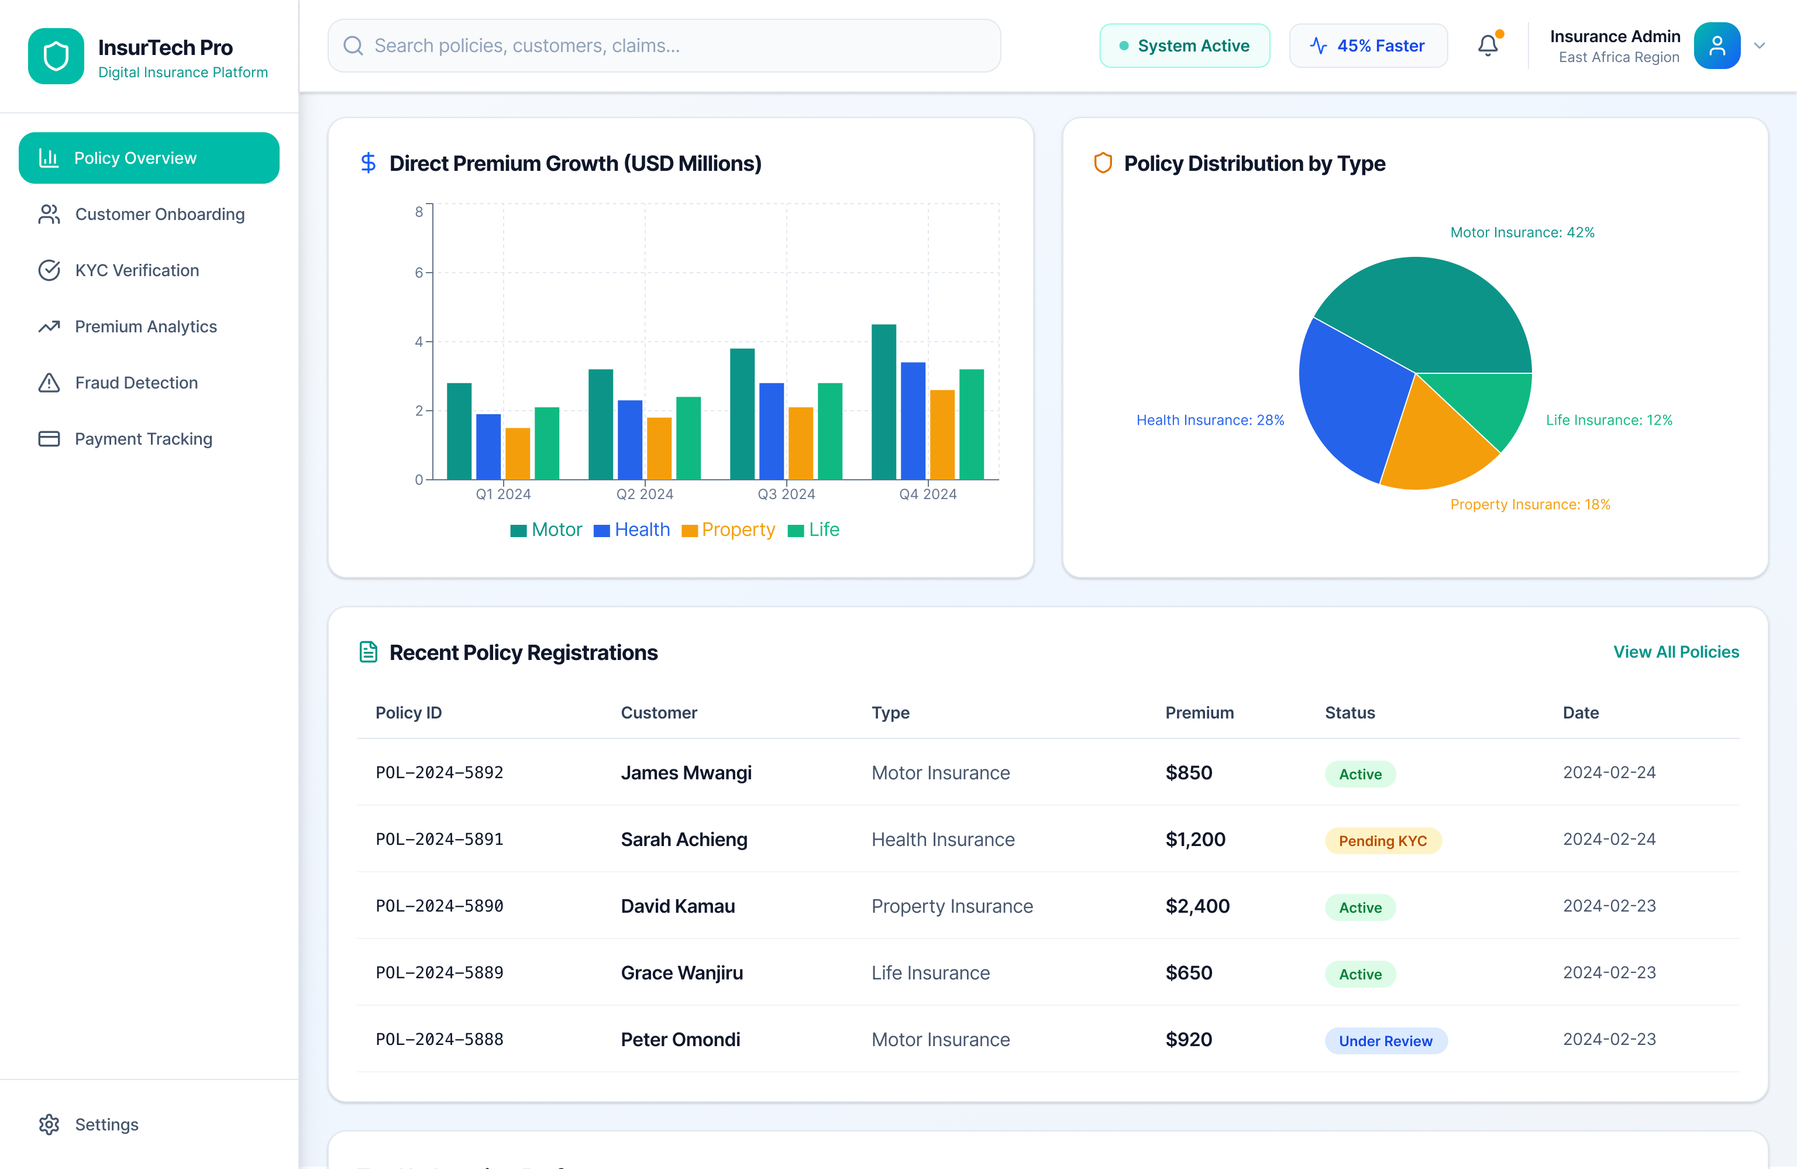Click the KYC Verification checkmark icon
The image size is (1797, 1169).
[x=49, y=270]
